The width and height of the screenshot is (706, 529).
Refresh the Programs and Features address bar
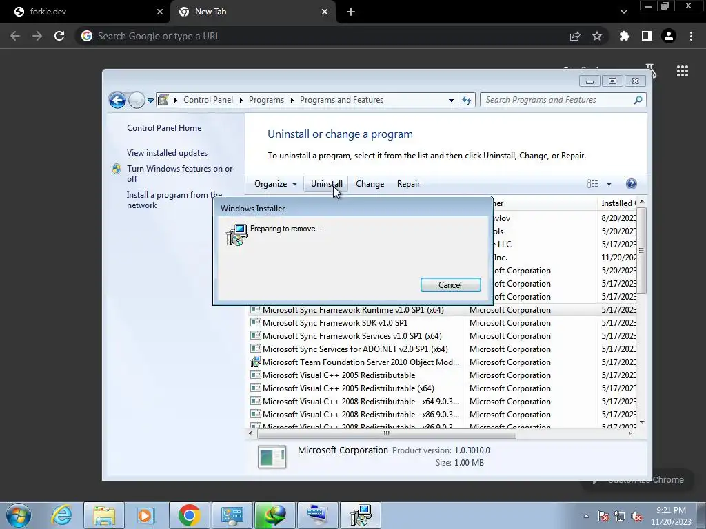[467, 100]
